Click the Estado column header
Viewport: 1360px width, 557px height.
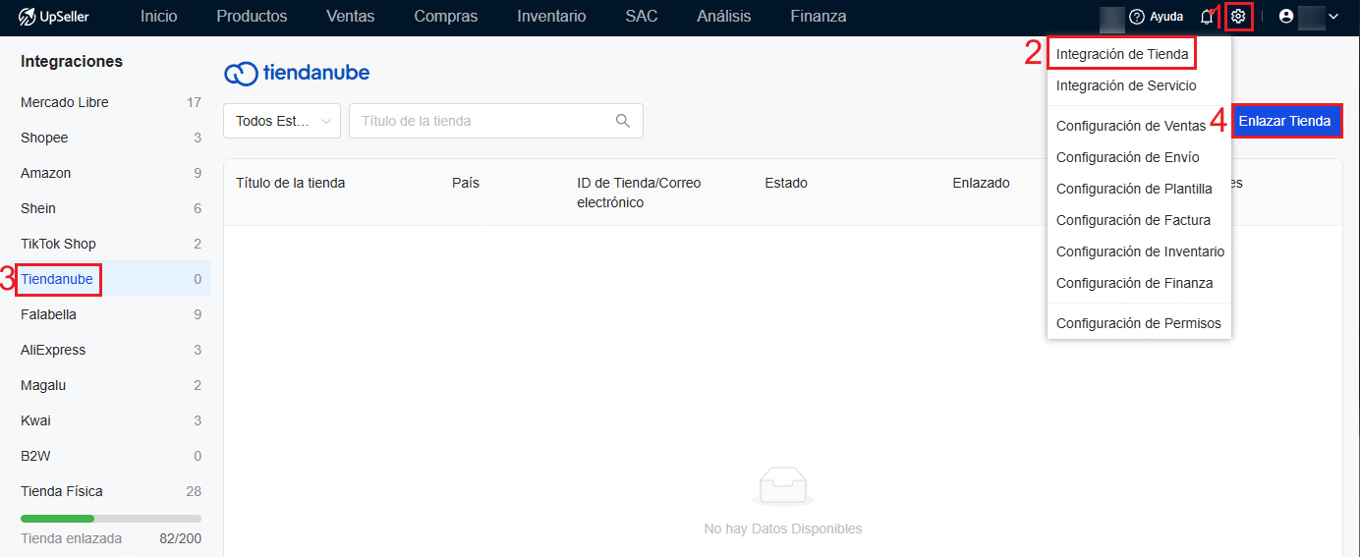coord(786,183)
